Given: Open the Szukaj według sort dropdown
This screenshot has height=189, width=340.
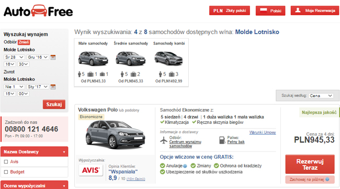Looking at the screenshot, I should pos(321,96).
